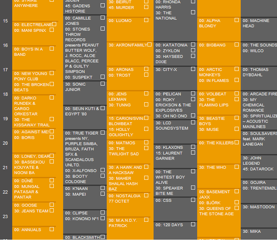The width and height of the screenshot is (277, 245).
Task: Tick the 120 DAYS checkbox
Action: click(x=193, y=225)
